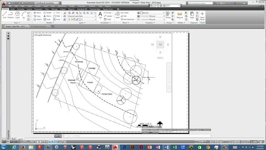The image size is (266, 150).
Task: Open Illustrator from the taskbar
Action: coord(133,147)
